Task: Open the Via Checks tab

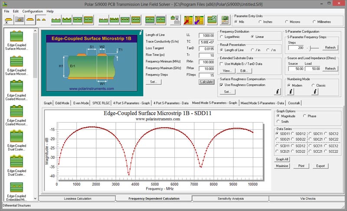Action: point(308,198)
